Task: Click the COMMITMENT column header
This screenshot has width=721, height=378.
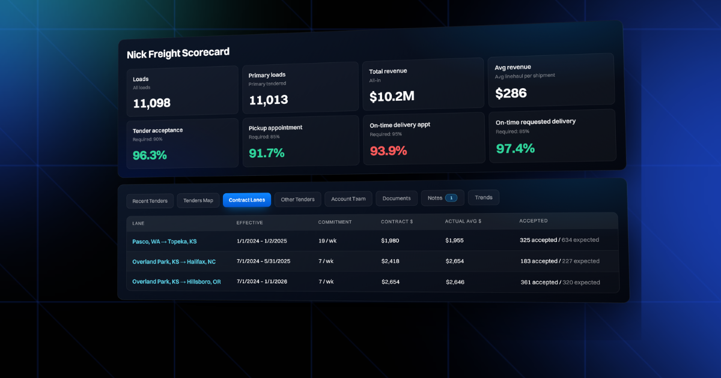Action: [x=335, y=222]
